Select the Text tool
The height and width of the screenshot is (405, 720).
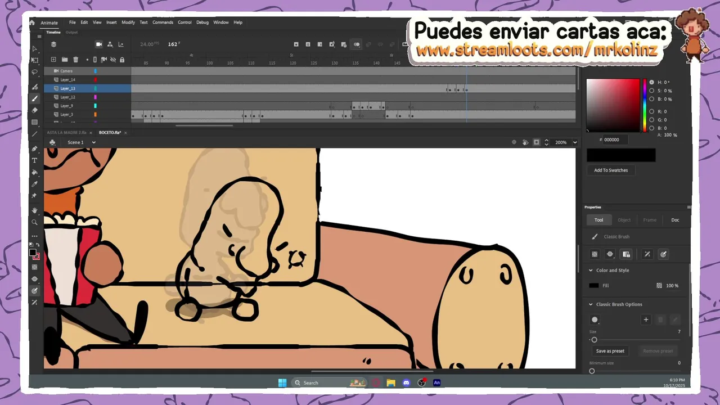point(34,160)
